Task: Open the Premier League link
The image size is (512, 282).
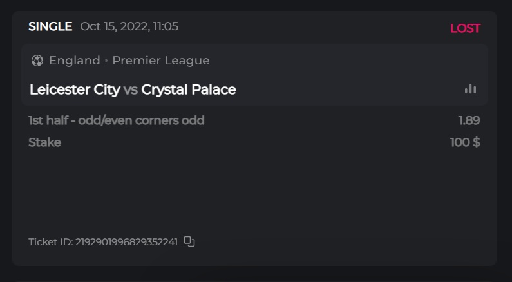Action: tap(160, 61)
